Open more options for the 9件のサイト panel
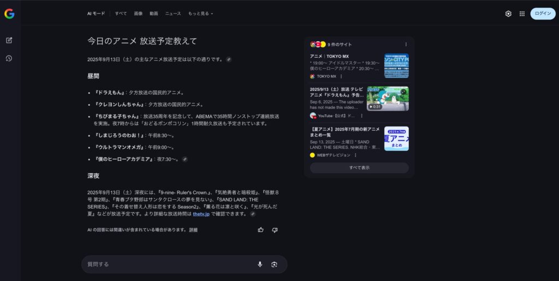This screenshot has height=281, width=559. (x=406, y=44)
